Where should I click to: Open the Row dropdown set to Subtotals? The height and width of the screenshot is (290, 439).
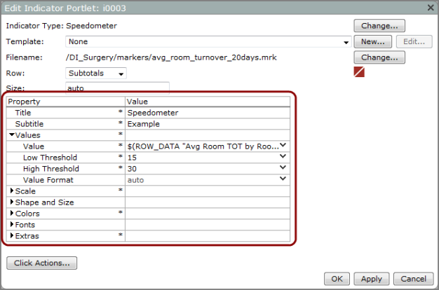click(x=96, y=74)
